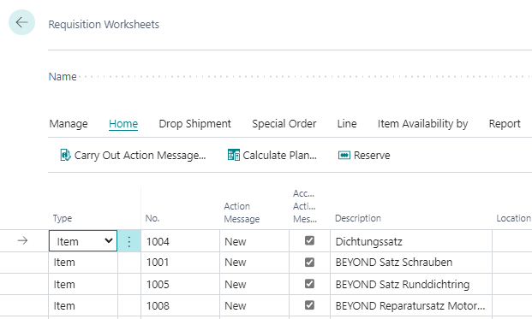Image resolution: width=532 pixels, height=319 pixels.
Task: Open the Line menu
Action: pyautogui.click(x=347, y=124)
